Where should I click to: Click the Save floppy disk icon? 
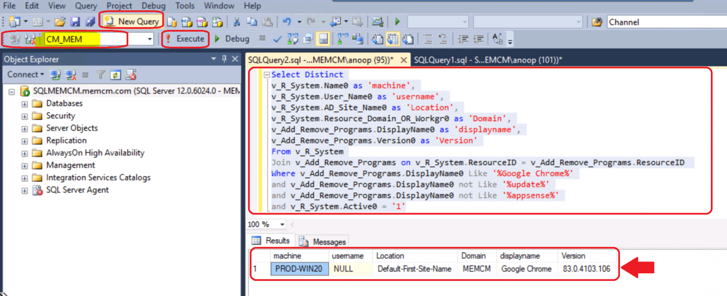75,22
